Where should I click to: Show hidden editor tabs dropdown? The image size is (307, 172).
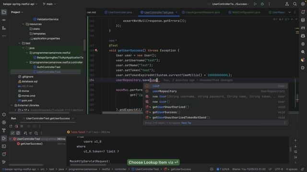pyautogui.click(x=289, y=12)
